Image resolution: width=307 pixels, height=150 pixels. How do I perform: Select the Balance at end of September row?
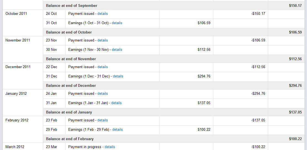[174, 6]
